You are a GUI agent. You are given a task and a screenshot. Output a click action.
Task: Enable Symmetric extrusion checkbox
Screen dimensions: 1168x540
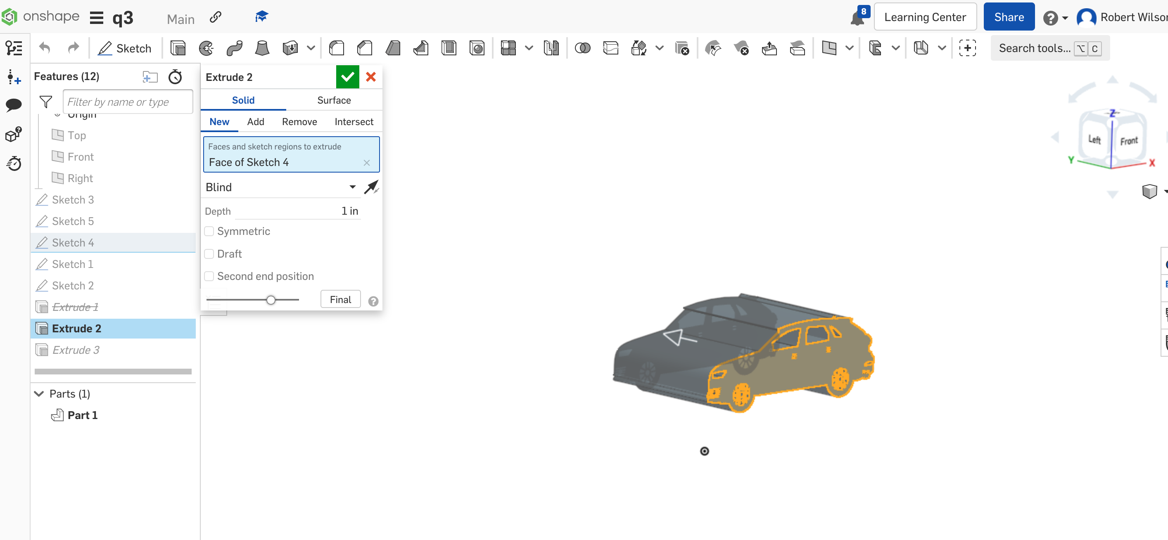pyautogui.click(x=209, y=231)
